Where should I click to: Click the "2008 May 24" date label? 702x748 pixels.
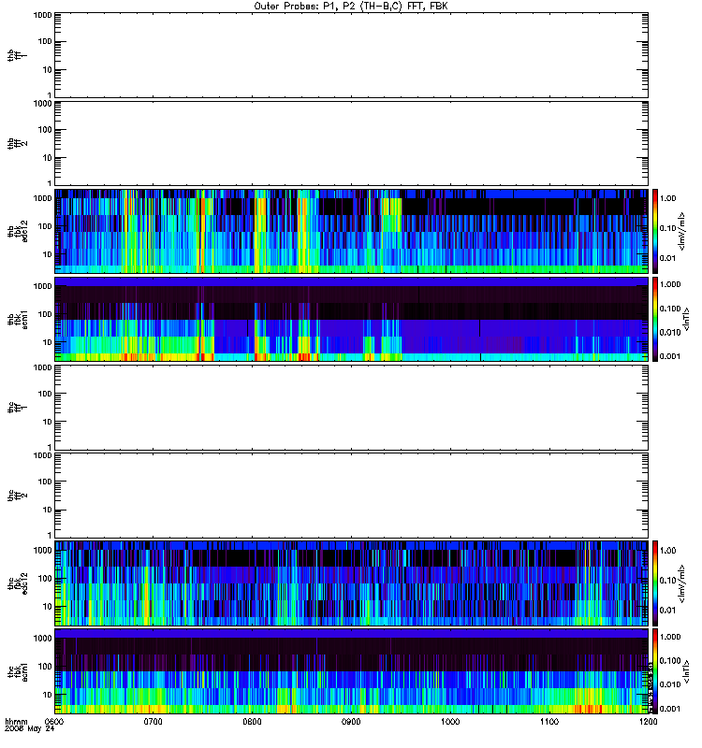30,729
